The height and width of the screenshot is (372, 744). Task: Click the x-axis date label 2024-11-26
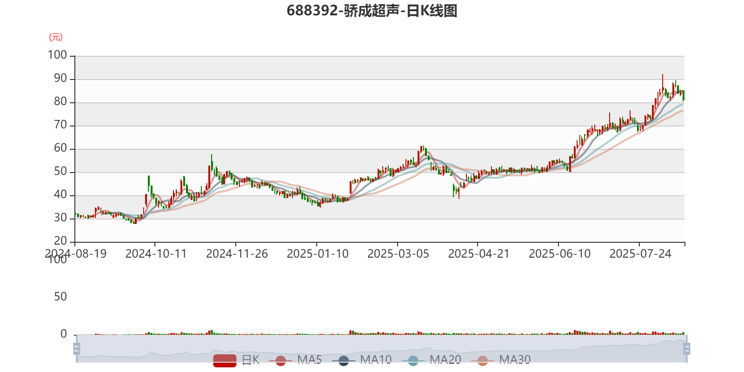pos(237,254)
